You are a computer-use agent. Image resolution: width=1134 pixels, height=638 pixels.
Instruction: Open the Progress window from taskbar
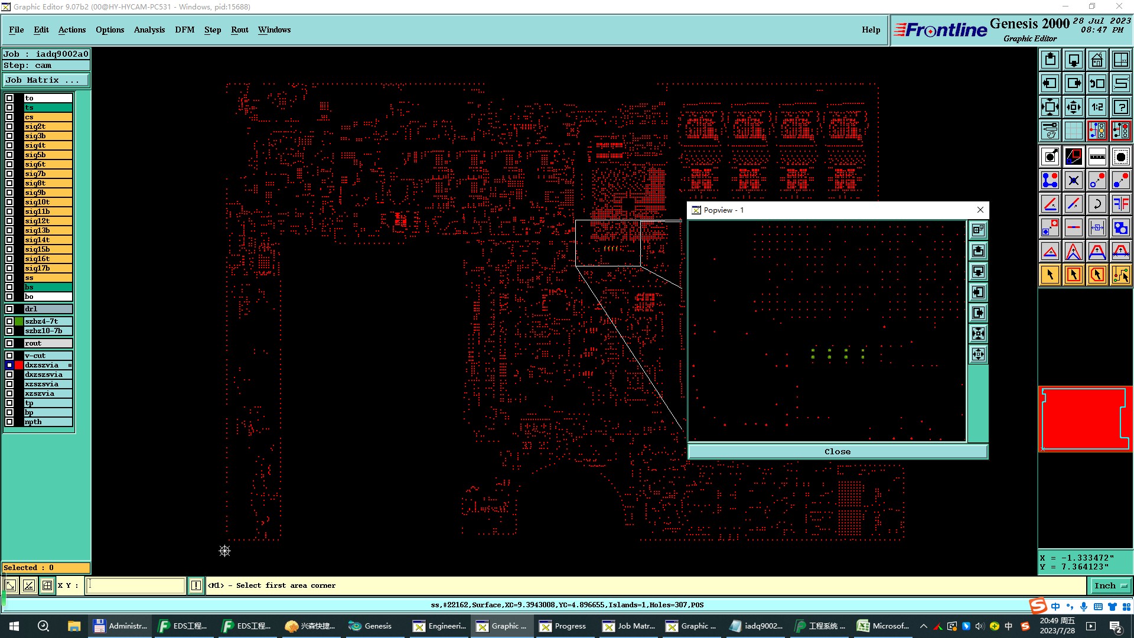click(563, 626)
